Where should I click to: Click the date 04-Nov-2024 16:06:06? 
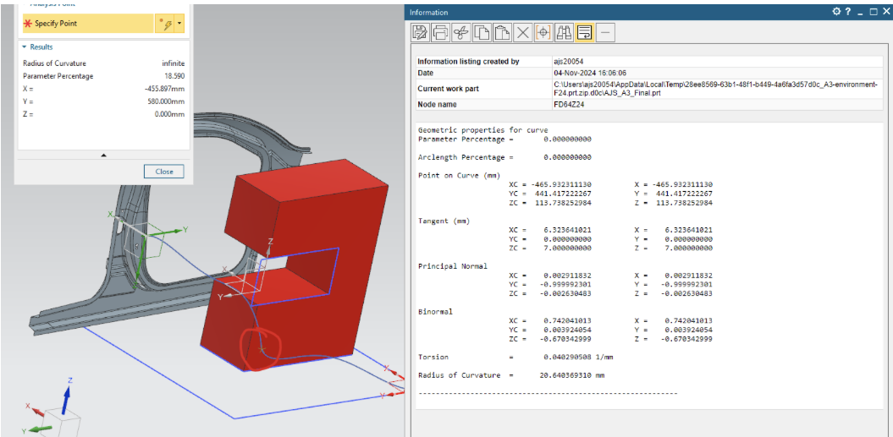coord(589,73)
